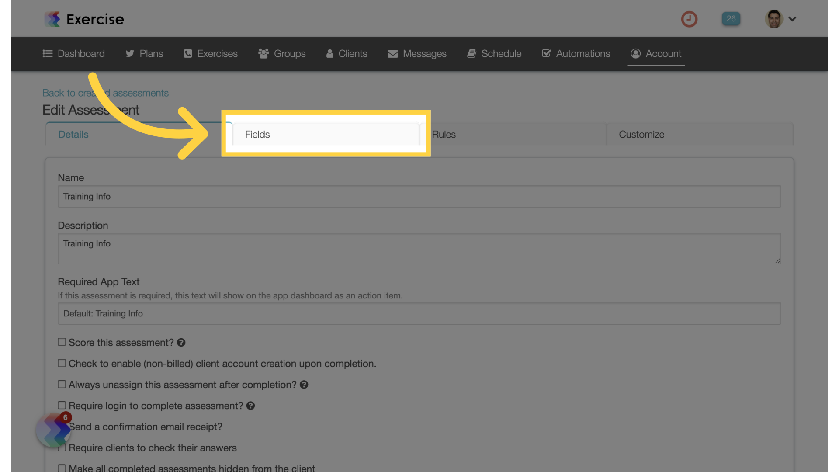Screen dimensions: 839x472
Task: Switch to the Fields tab
Action: [x=326, y=134]
